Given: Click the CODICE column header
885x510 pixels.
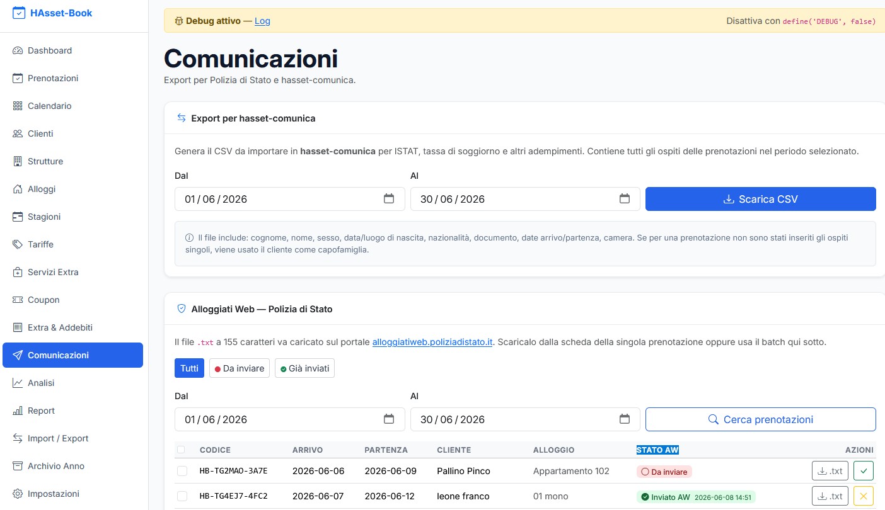Looking at the screenshot, I should [215, 450].
